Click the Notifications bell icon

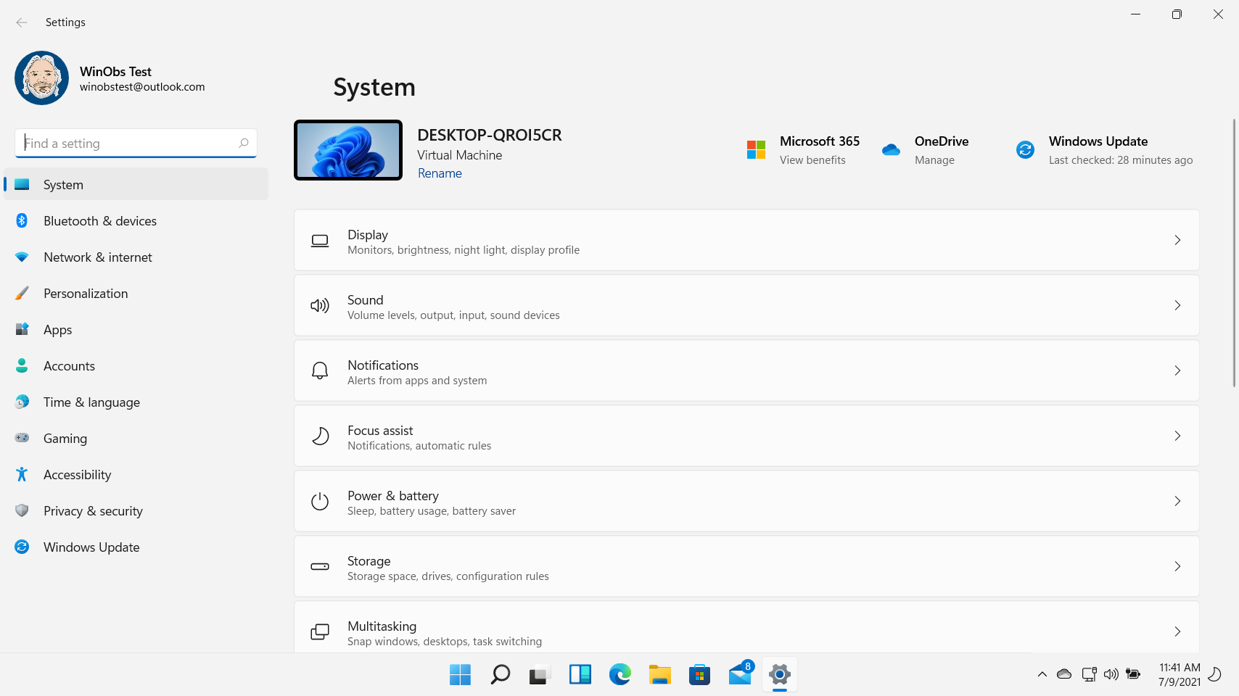(x=320, y=370)
